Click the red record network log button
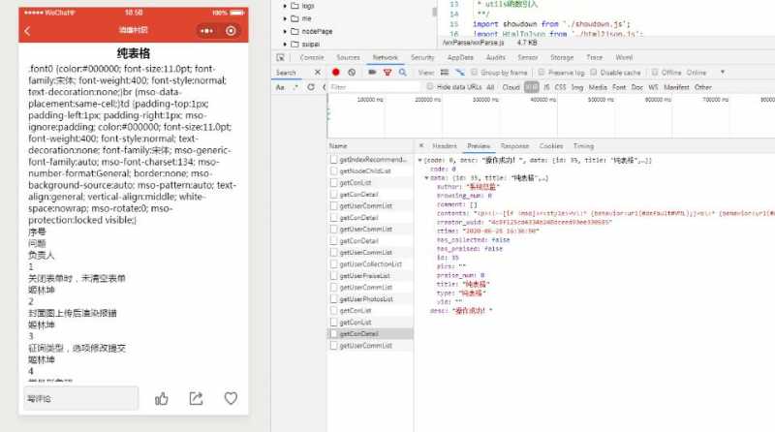The image size is (775, 432). tap(336, 73)
